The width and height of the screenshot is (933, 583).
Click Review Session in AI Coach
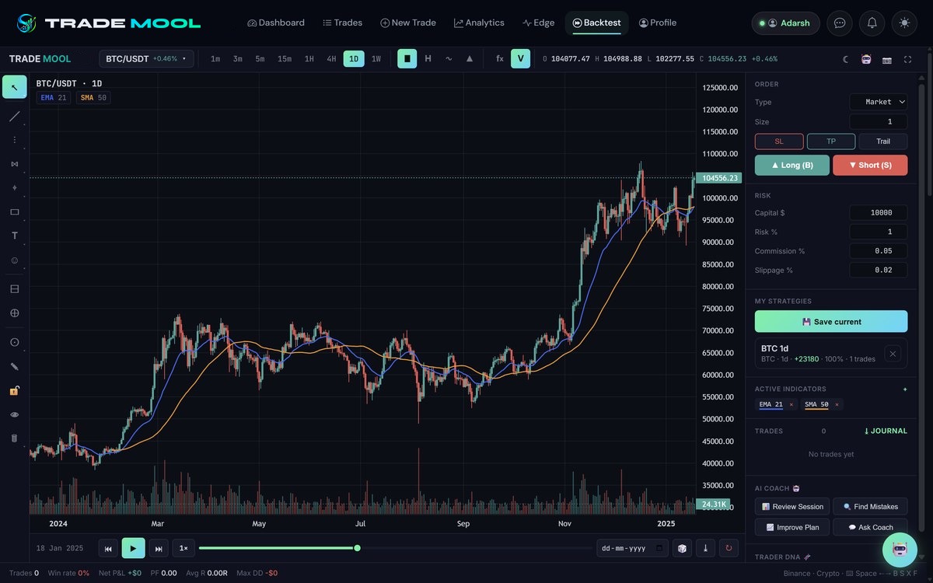pos(792,507)
